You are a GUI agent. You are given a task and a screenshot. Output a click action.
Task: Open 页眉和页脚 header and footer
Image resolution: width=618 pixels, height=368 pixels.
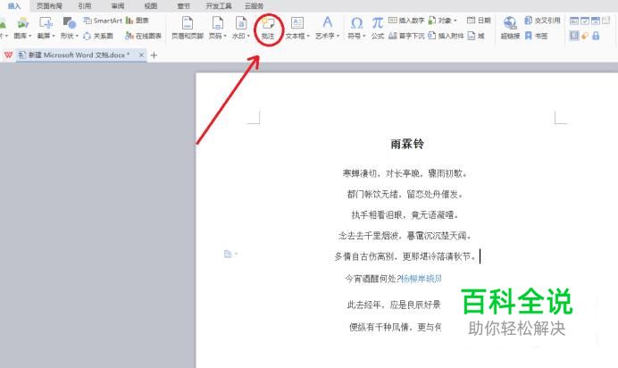(x=188, y=28)
